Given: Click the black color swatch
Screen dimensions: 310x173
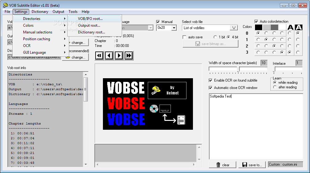Looking at the screenshot, I should click(x=259, y=27).
